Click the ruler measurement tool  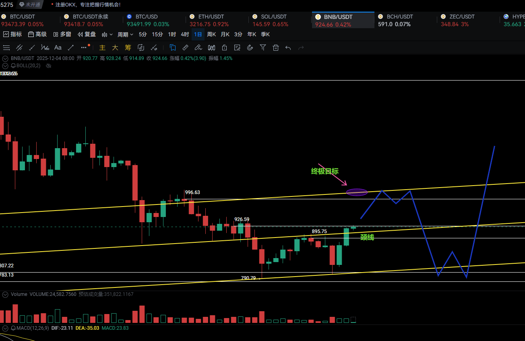click(x=185, y=48)
